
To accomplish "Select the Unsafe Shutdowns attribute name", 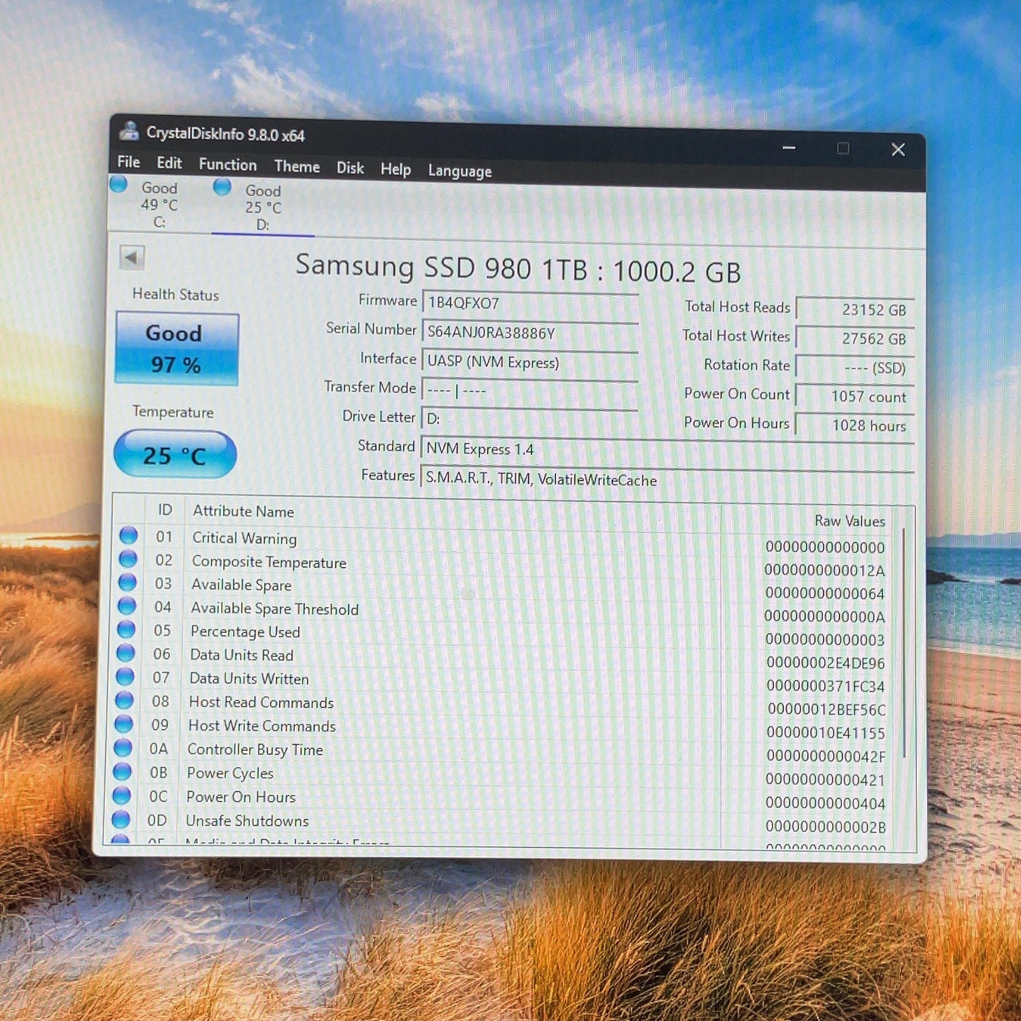I will 247,821.
